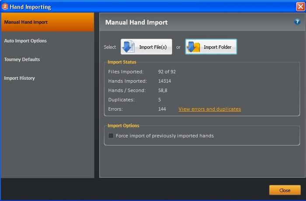Go to Import History
Viewport: 306px width, 201px height.
pos(47,78)
